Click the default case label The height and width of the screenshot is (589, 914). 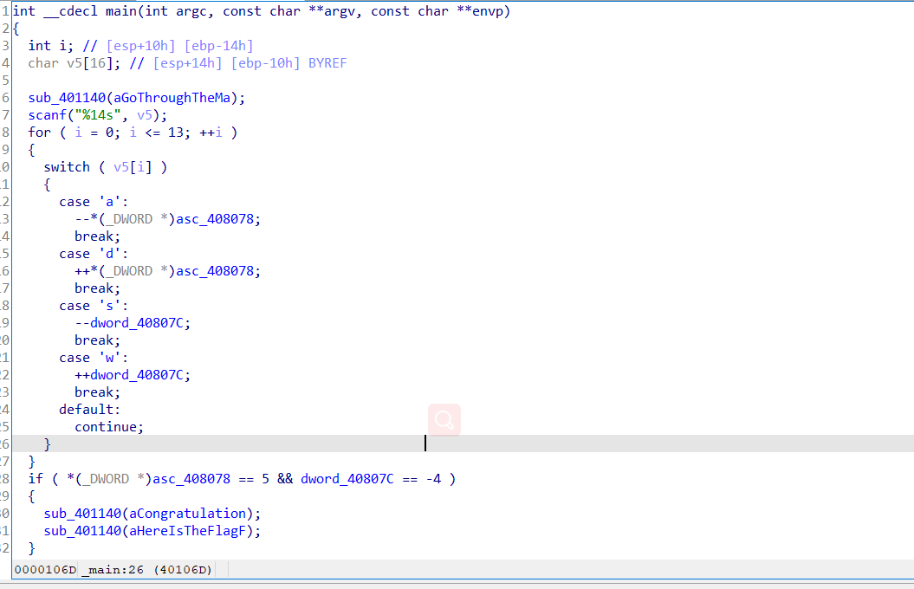89,410
